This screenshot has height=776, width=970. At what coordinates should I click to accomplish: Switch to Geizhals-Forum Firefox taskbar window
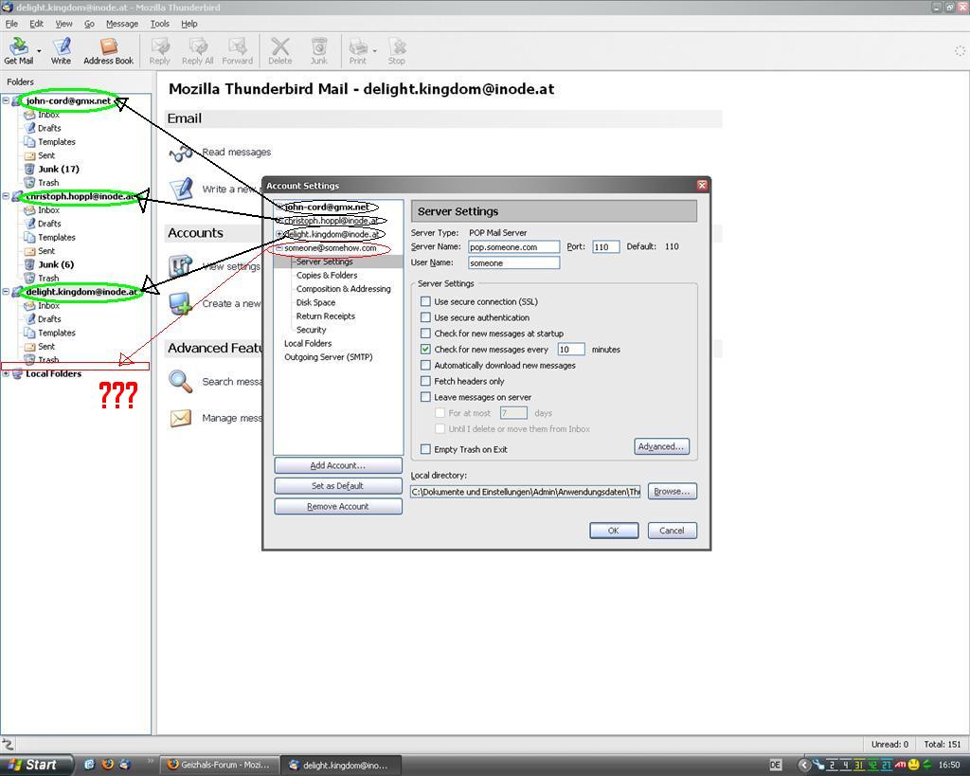tap(220, 765)
